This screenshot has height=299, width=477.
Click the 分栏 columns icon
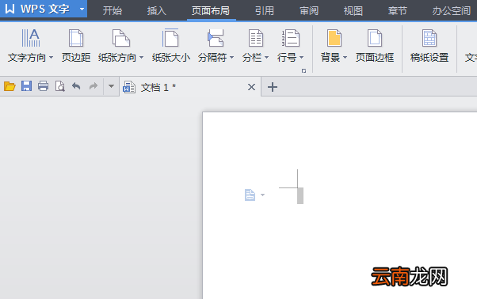[x=255, y=38]
